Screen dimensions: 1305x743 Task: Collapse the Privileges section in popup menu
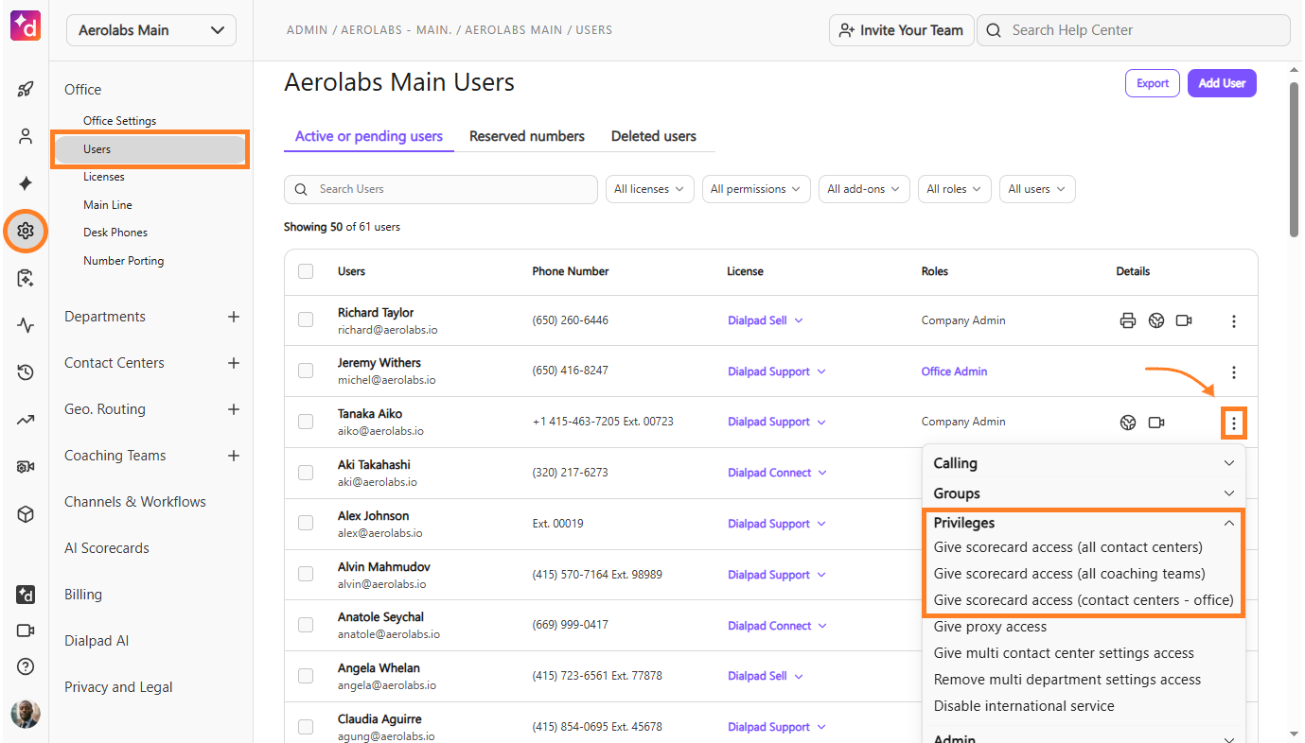coord(1084,523)
